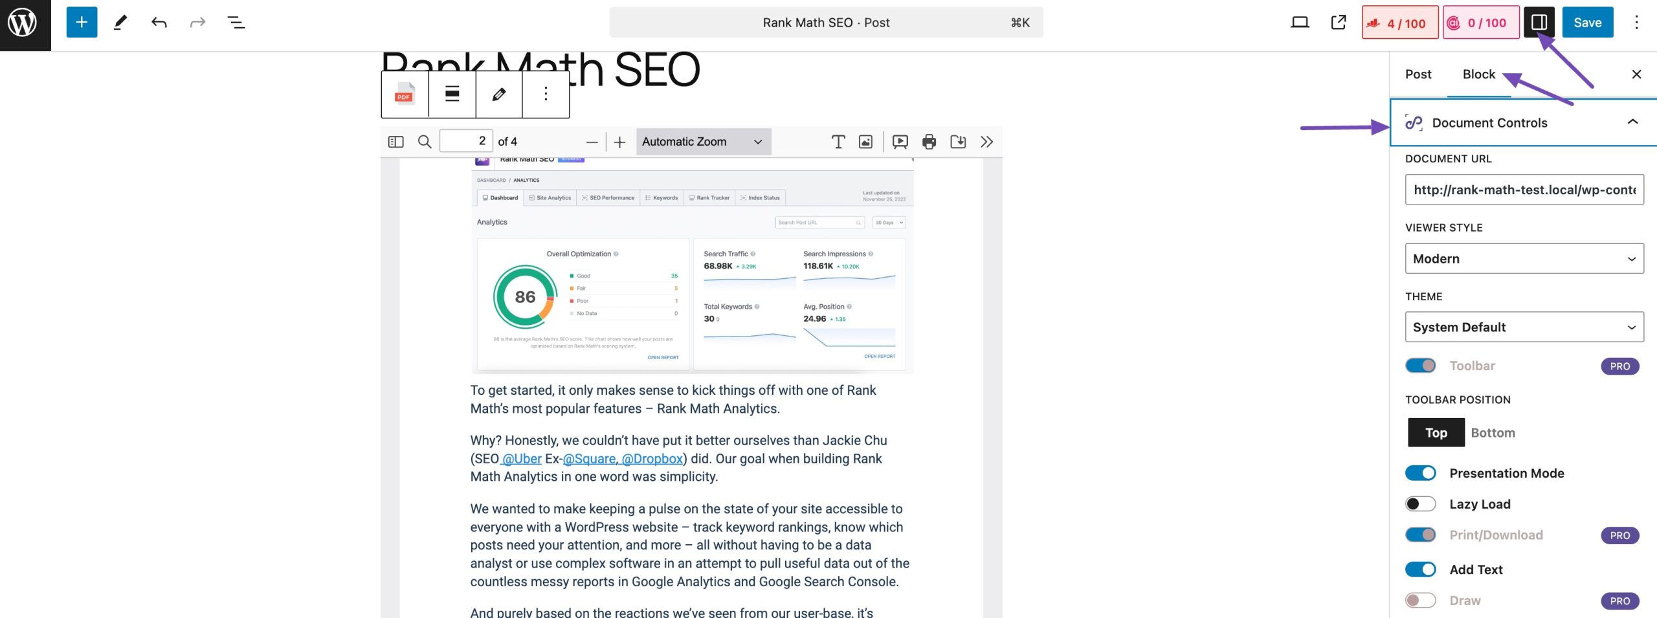Image resolution: width=1657 pixels, height=618 pixels.
Task: Start PDF presentation mode
Action: [900, 142]
